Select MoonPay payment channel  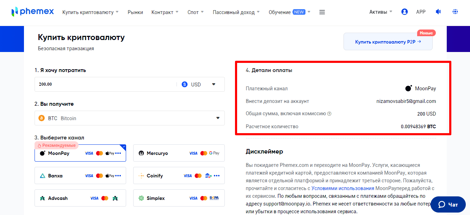click(x=80, y=153)
